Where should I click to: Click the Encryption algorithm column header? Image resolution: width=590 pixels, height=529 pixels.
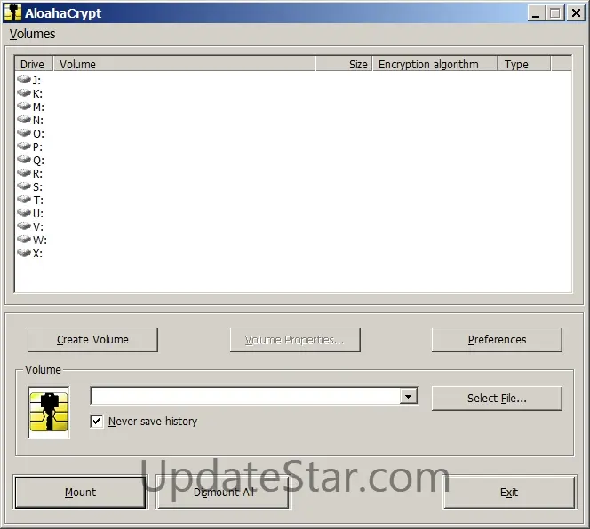click(x=435, y=64)
